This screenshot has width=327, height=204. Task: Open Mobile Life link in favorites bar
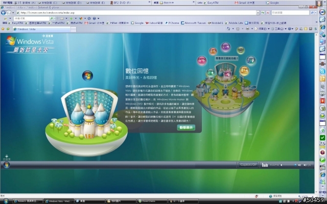click(x=234, y=23)
